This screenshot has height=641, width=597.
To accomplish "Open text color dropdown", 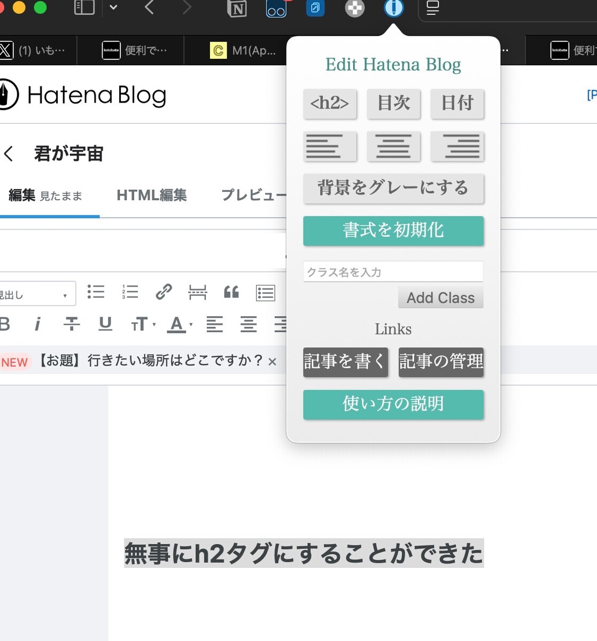I will 180,324.
